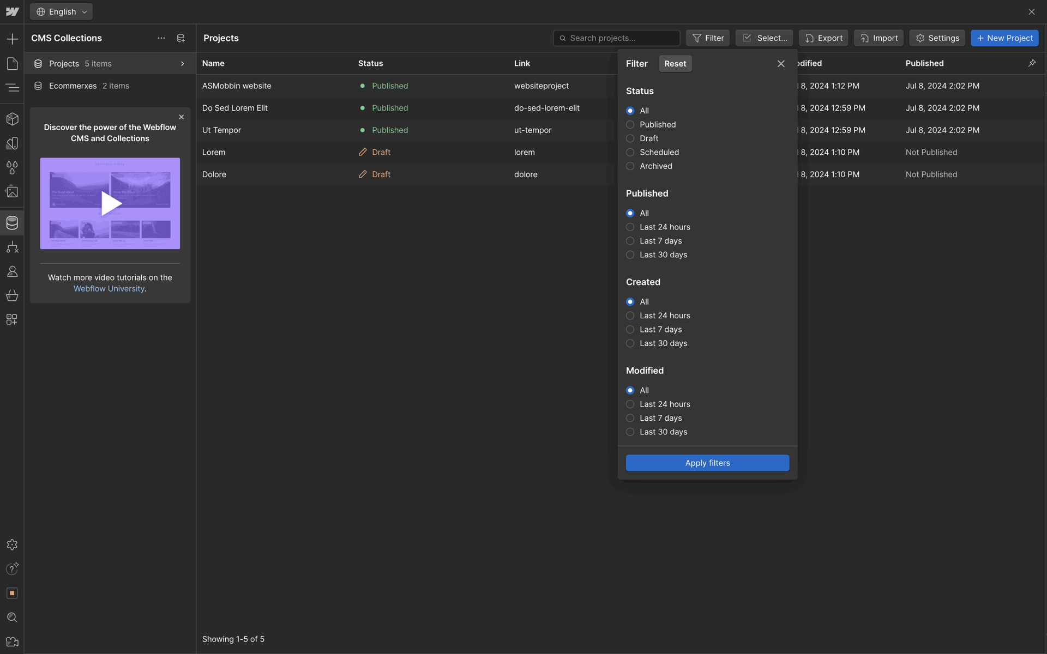This screenshot has height=654, width=1047.
Task: Import items into projects
Action: [x=878, y=38]
